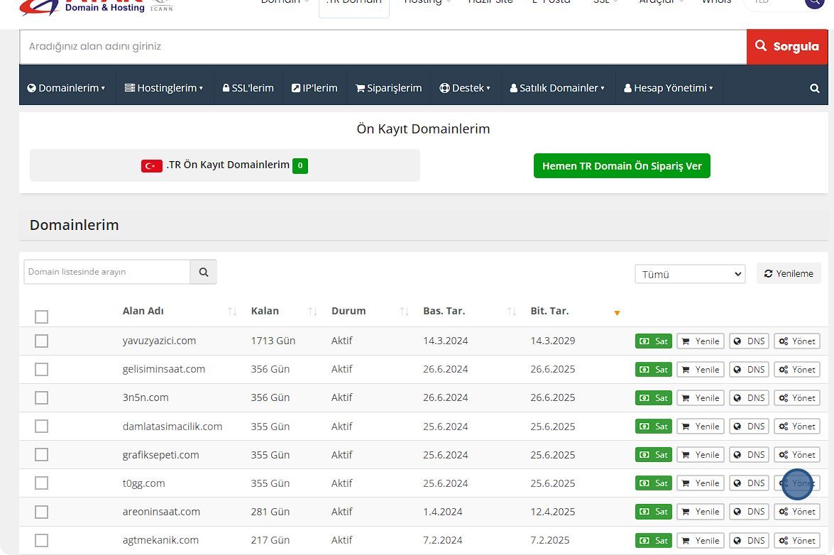Screen dimensions: 834x555
Task: Check the damlatasimacilik.com checkbox
Action: 41,427
